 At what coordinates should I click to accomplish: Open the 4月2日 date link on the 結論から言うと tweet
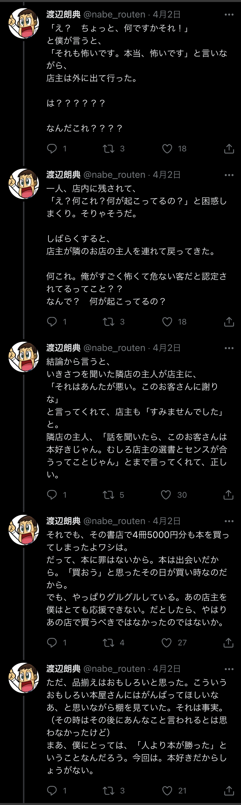click(x=166, y=348)
